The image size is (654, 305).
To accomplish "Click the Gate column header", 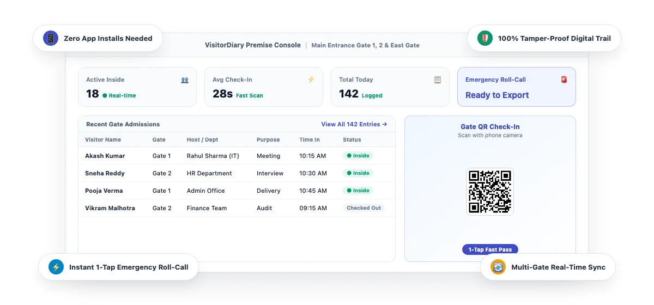I will point(159,140).
